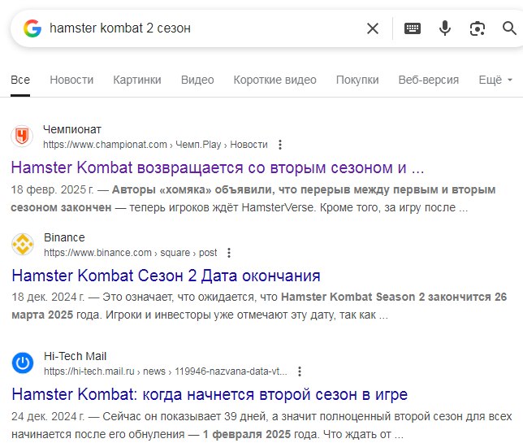523x443 pixels.
Task: Click the Чемпионат source name
Action: [72, 129]
